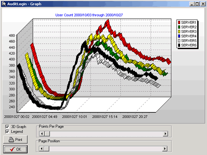This screenshot has width=207, height=155.
Task: Click the green SERVER2 legend swatch
Action: 179,27
